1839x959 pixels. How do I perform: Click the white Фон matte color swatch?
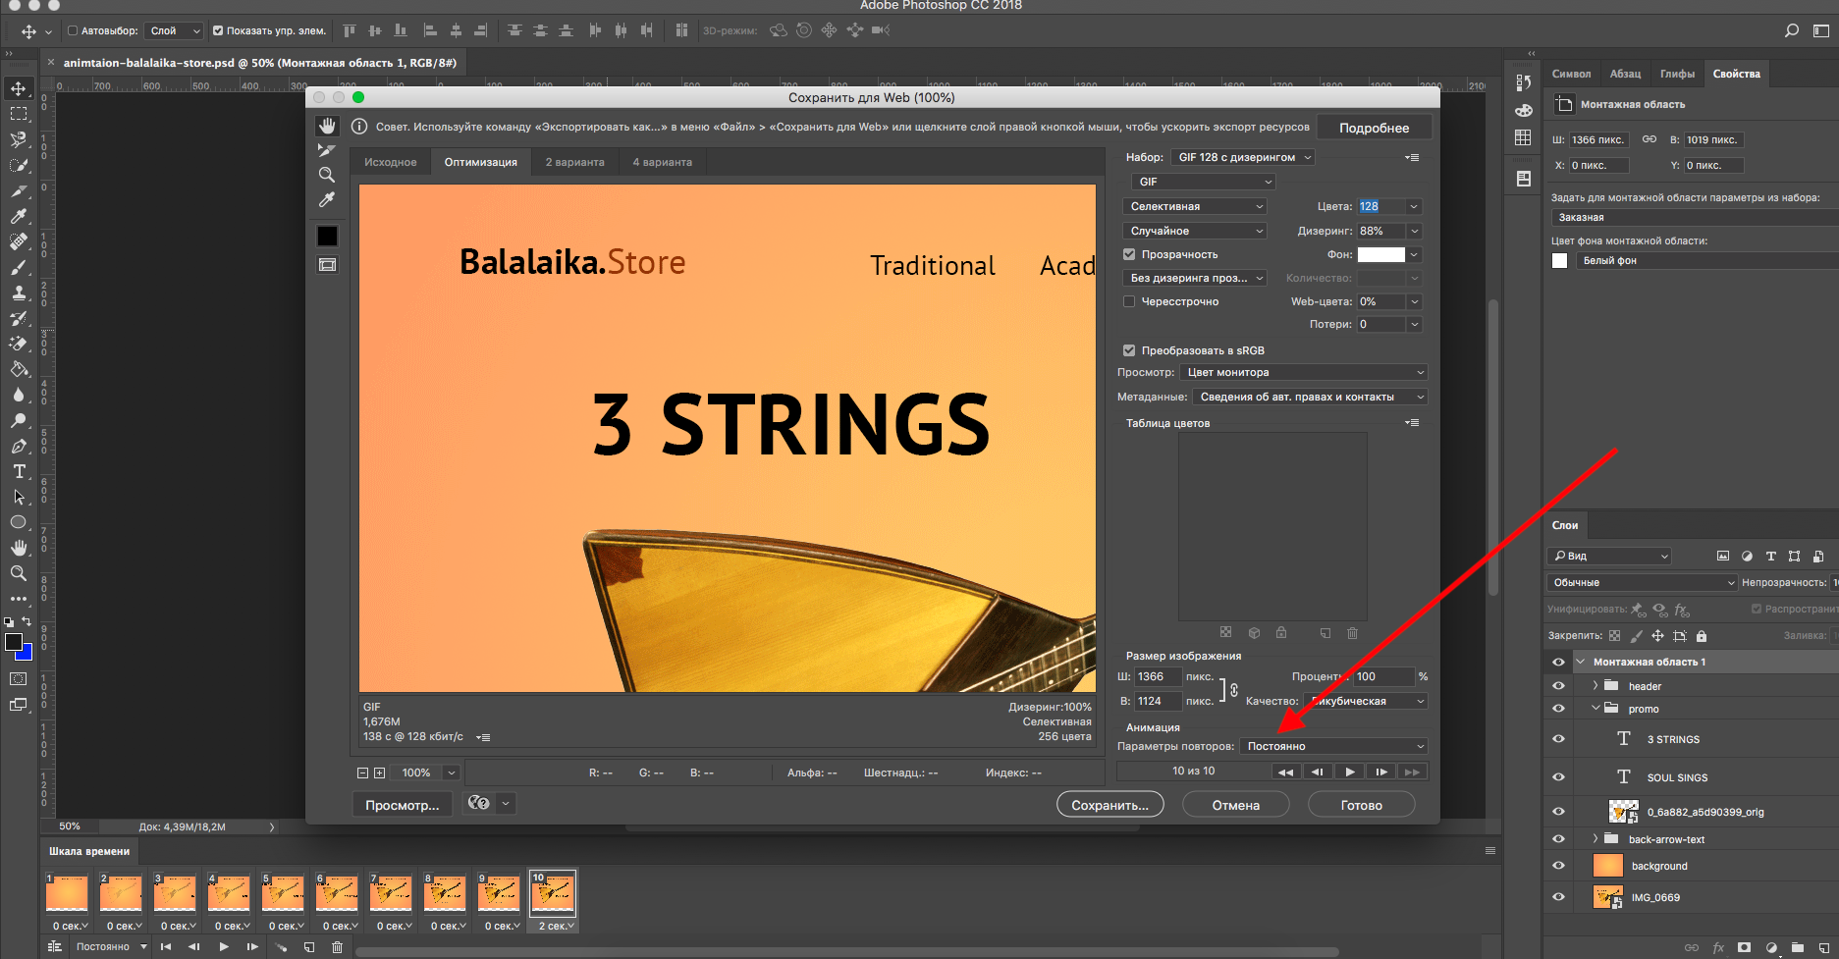tap(1380, 254)
